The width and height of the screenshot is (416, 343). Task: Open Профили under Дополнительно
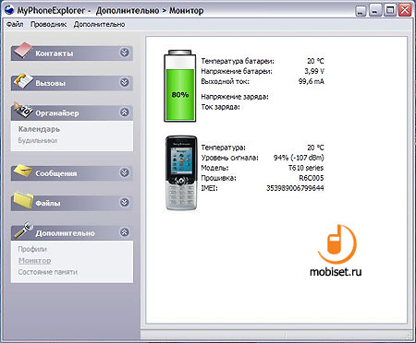click(32, 249)
